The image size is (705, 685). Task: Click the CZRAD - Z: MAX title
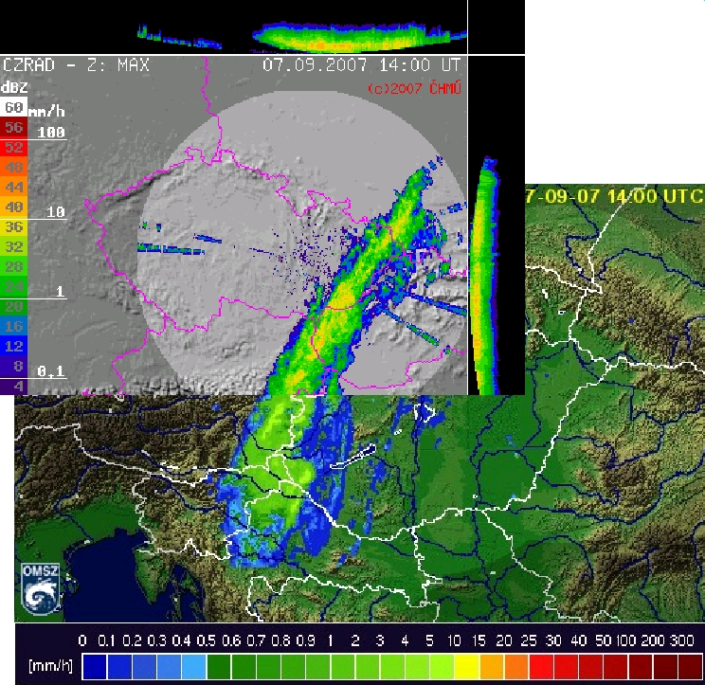click(76, 65)
